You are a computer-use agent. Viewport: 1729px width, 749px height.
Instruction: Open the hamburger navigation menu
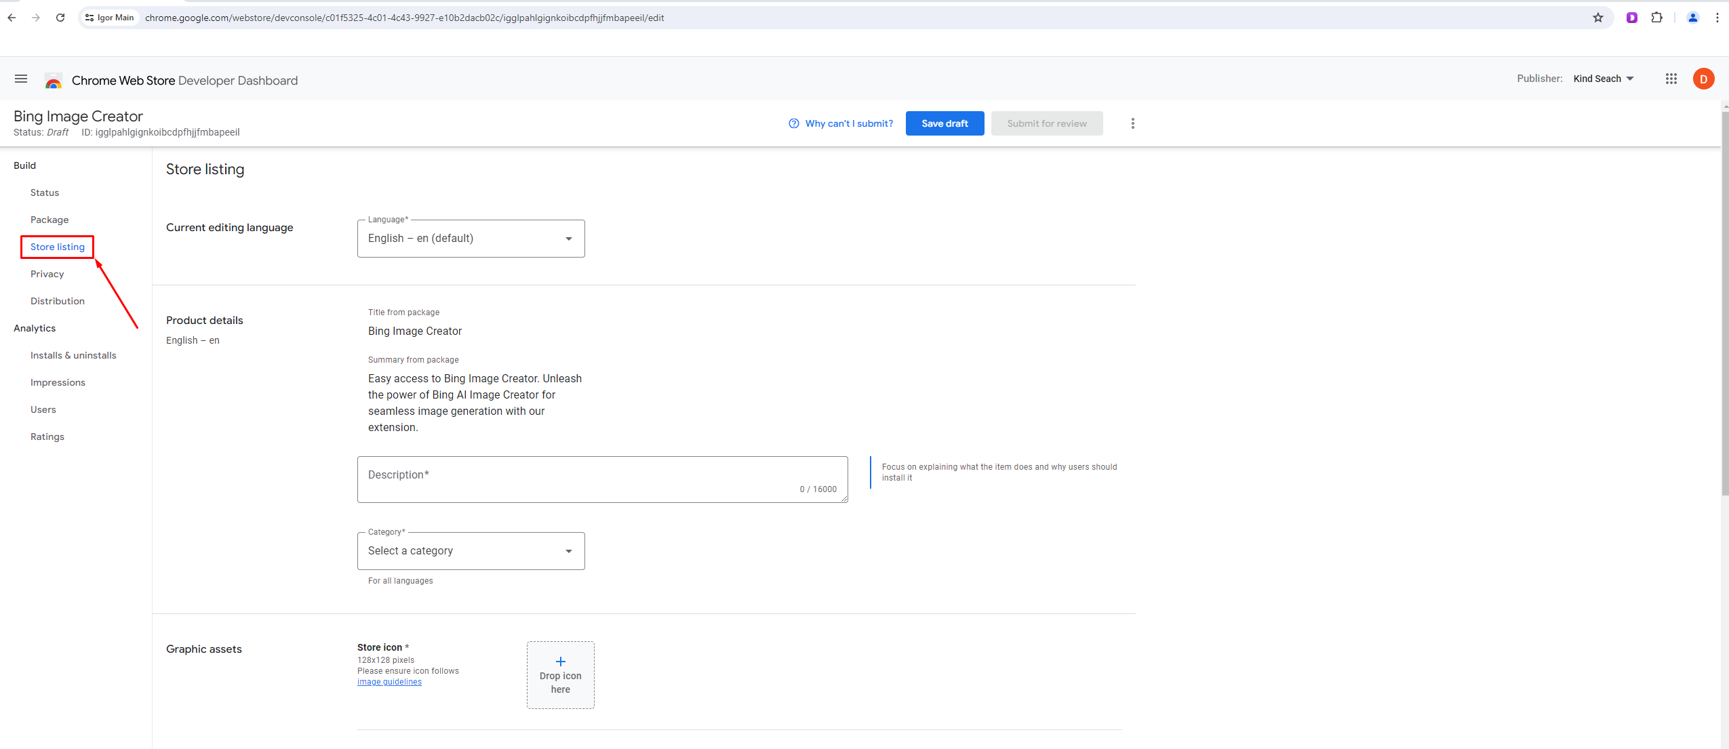(21, 79)
